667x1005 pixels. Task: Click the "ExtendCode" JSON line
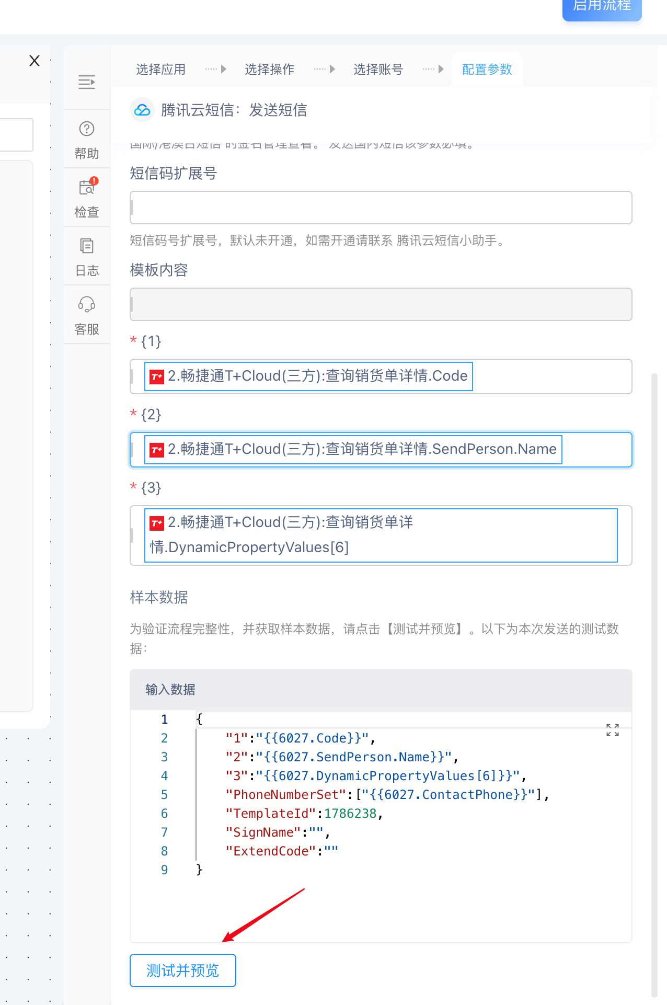[x=282, y=851]
